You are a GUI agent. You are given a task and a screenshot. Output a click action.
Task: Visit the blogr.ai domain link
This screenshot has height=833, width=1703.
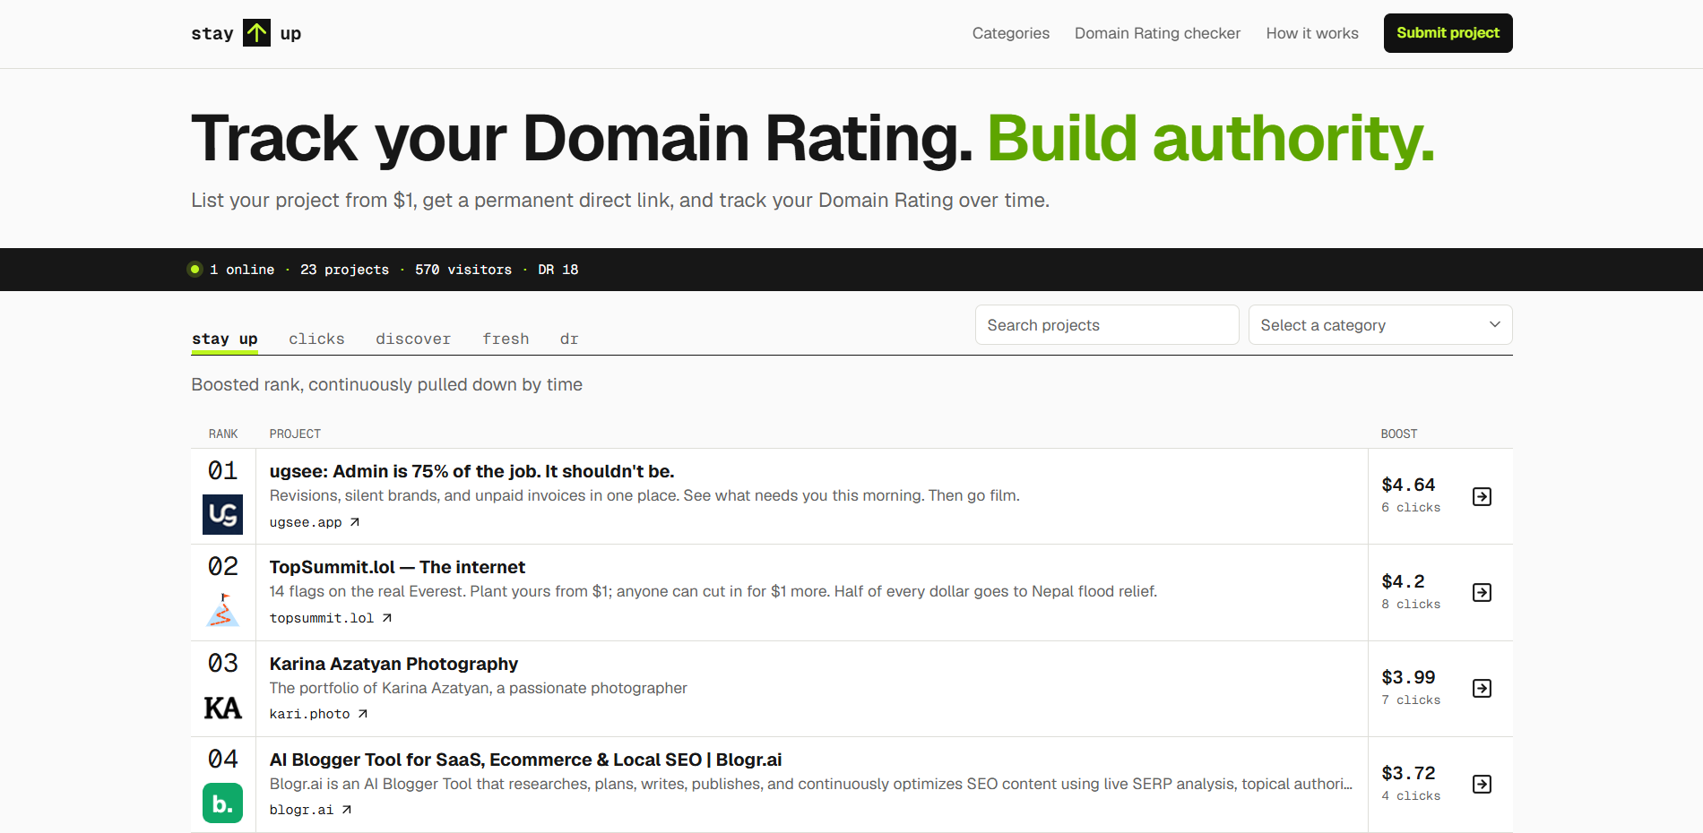[301, 810]
